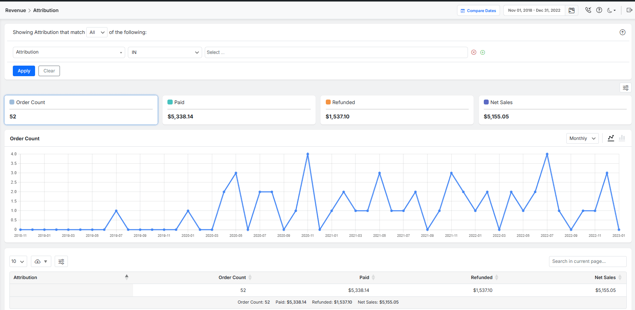Click the Refunded orange color swatch
Screen dimensions: 635x310
(x=328, y=102)
